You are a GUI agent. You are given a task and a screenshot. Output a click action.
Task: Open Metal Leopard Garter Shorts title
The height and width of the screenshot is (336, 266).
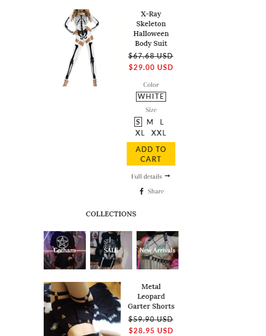tap(151, 296)
